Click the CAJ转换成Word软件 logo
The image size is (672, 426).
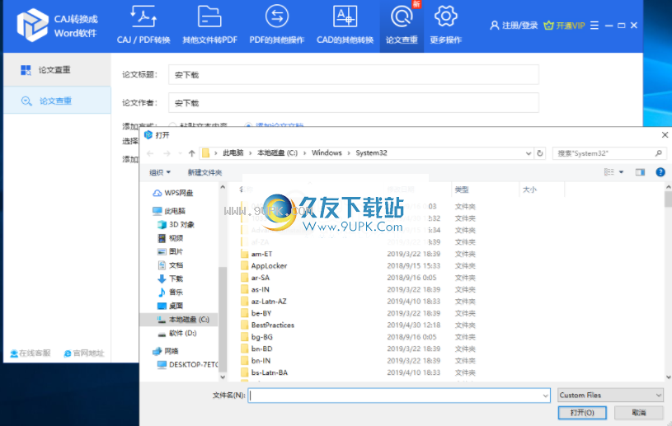58,26
